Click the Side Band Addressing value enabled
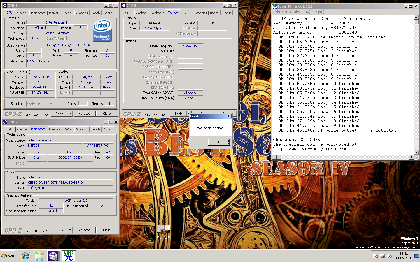This screenshot has width=420, height=262. 51,211
